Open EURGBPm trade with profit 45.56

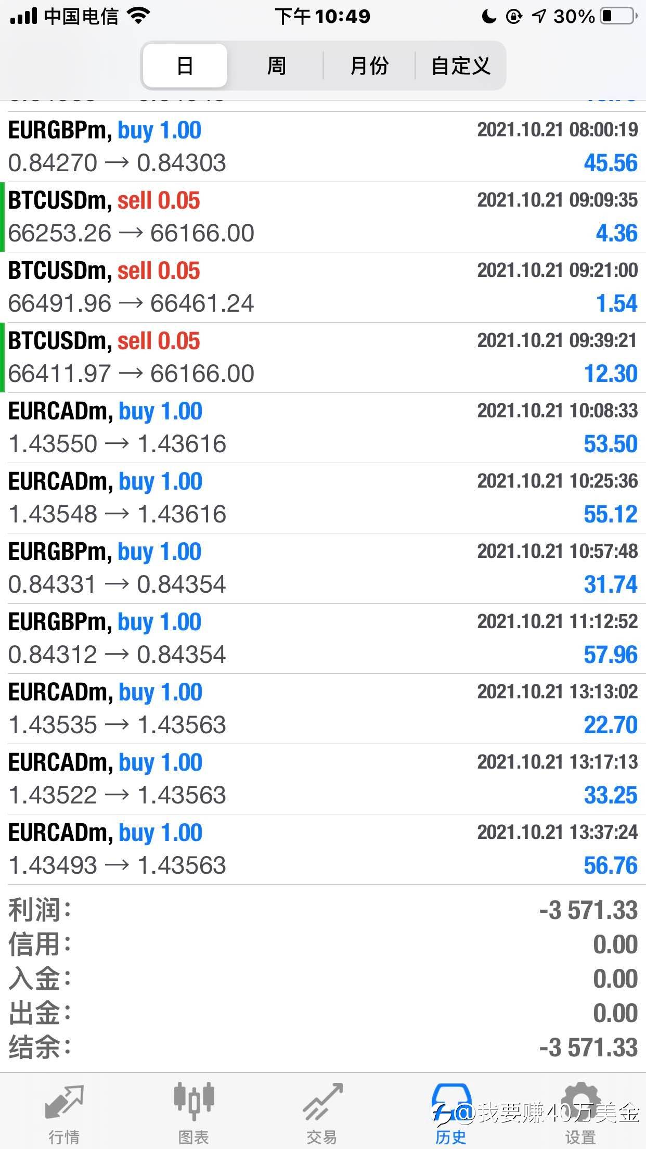[x=323, y=147]
